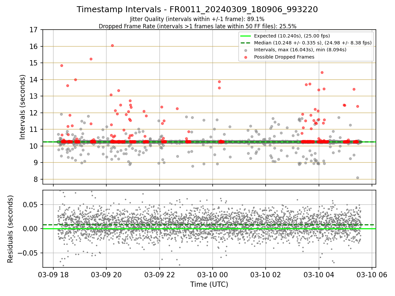The height and width of the screenshot is (296, 395).
Task: Select the 'Dropped Frame Rate' subtitle line showing 25.5%
Action: 197,26
